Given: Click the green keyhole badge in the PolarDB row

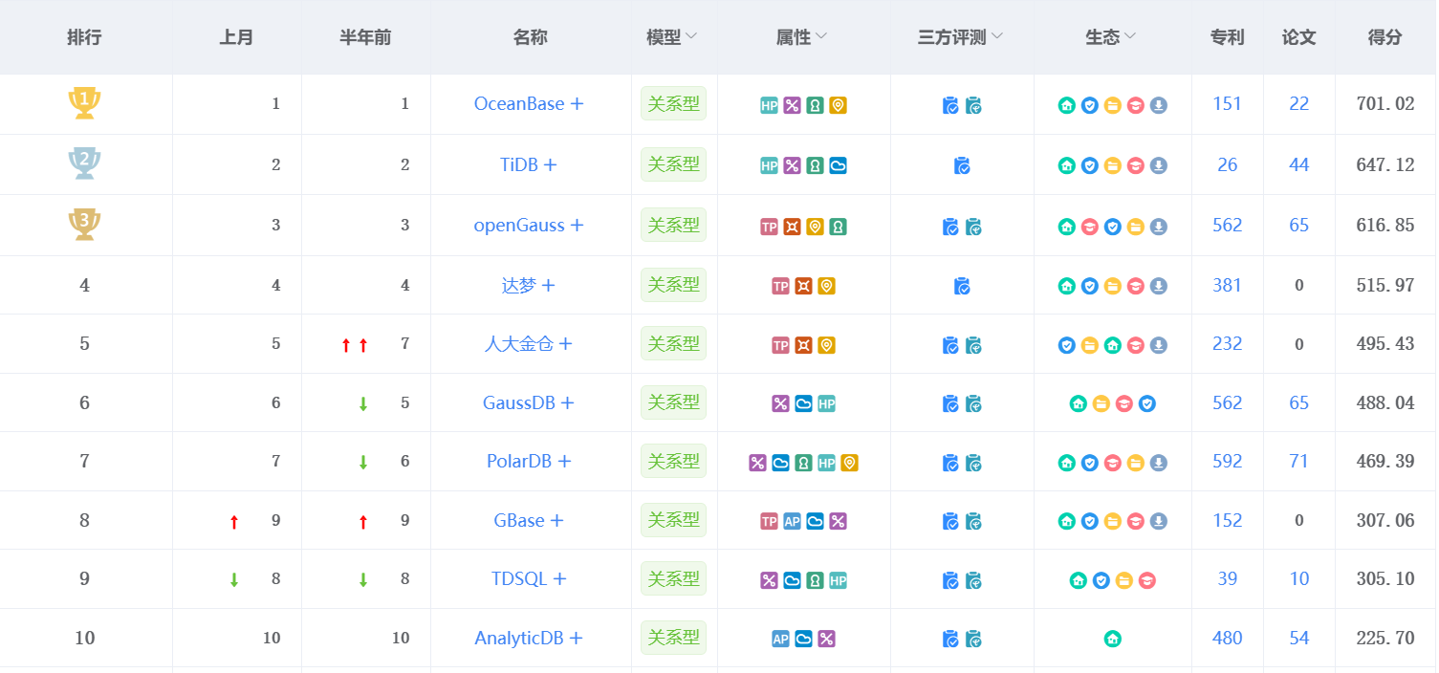Looking at the screenshot, I should pos(803,463).
